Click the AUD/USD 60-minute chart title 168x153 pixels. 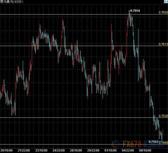pos(12,2)
